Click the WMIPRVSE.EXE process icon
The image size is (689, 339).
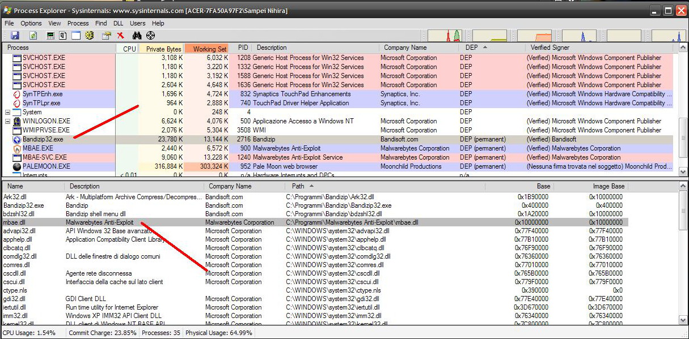tap(17, 130)
